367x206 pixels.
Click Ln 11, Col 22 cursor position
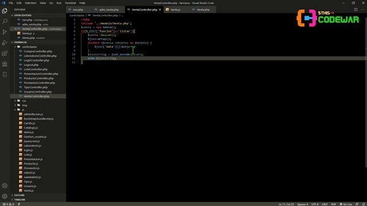pos(286,204)
